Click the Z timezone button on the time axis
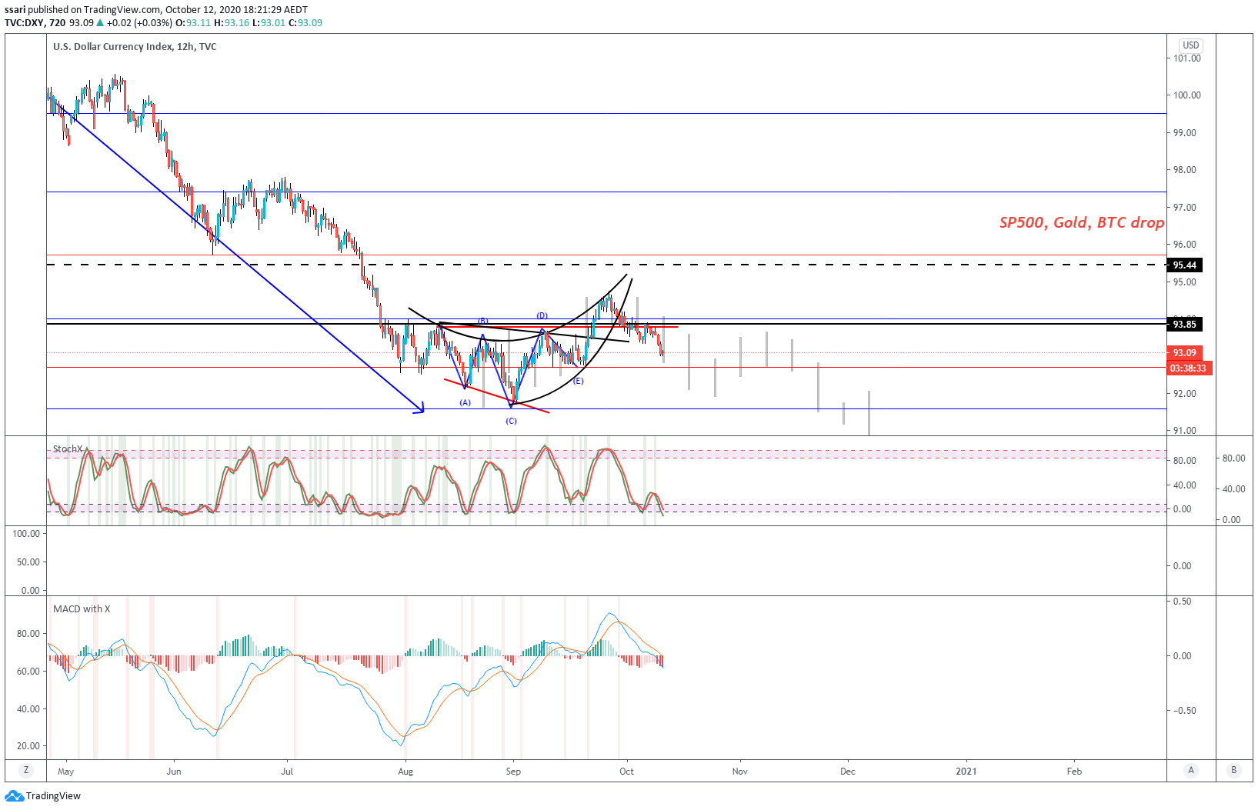The width and height of the screenshot is (1258, 810). [26, 770]
